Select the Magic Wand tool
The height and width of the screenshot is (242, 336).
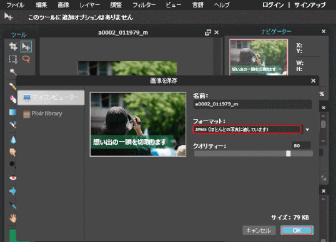coord(13,72)
